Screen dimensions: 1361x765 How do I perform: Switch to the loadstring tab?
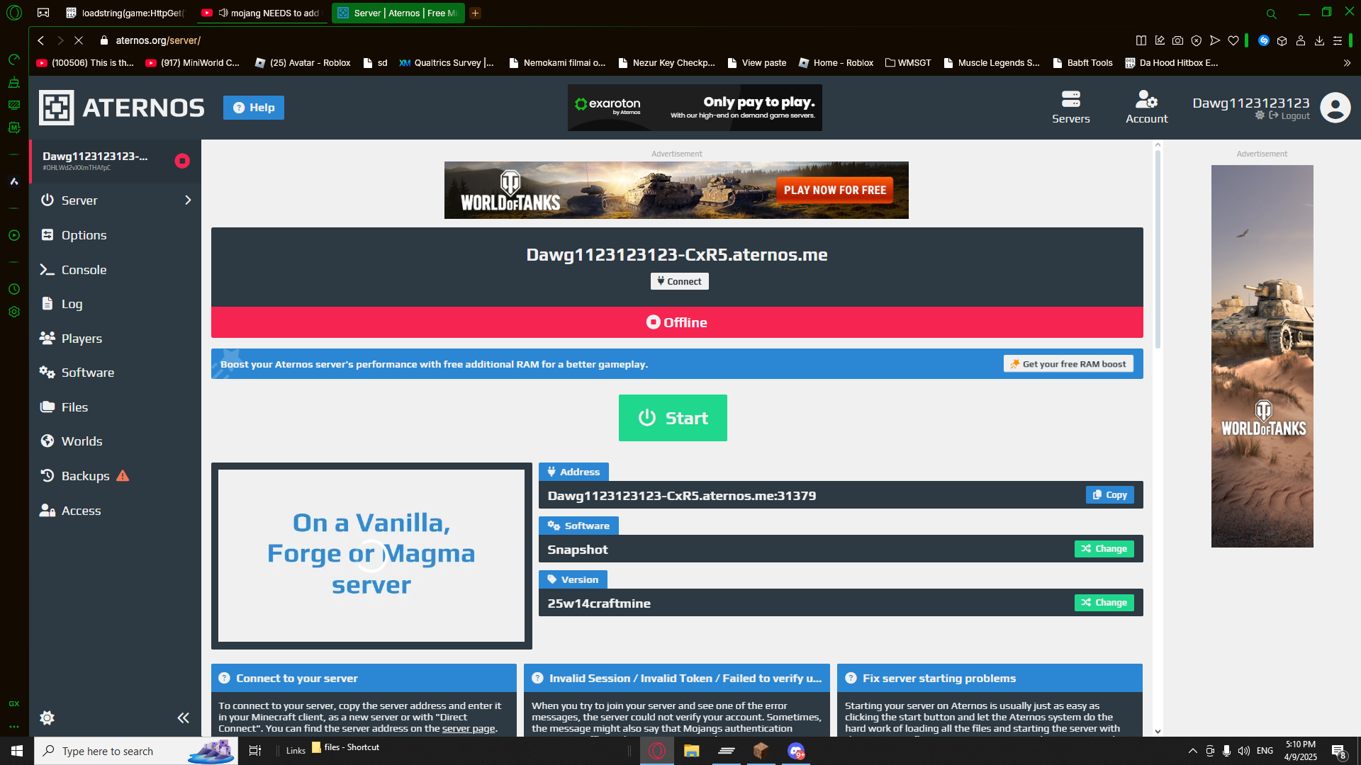point(125,13)
